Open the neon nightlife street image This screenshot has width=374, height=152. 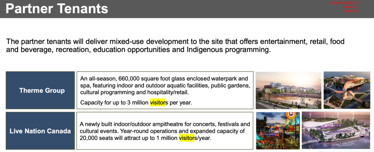click(278, 131)
